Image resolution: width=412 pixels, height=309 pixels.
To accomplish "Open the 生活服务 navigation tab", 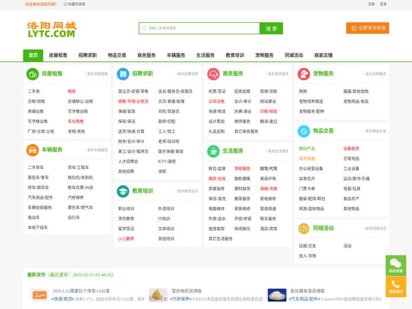I will coord(205,55).
